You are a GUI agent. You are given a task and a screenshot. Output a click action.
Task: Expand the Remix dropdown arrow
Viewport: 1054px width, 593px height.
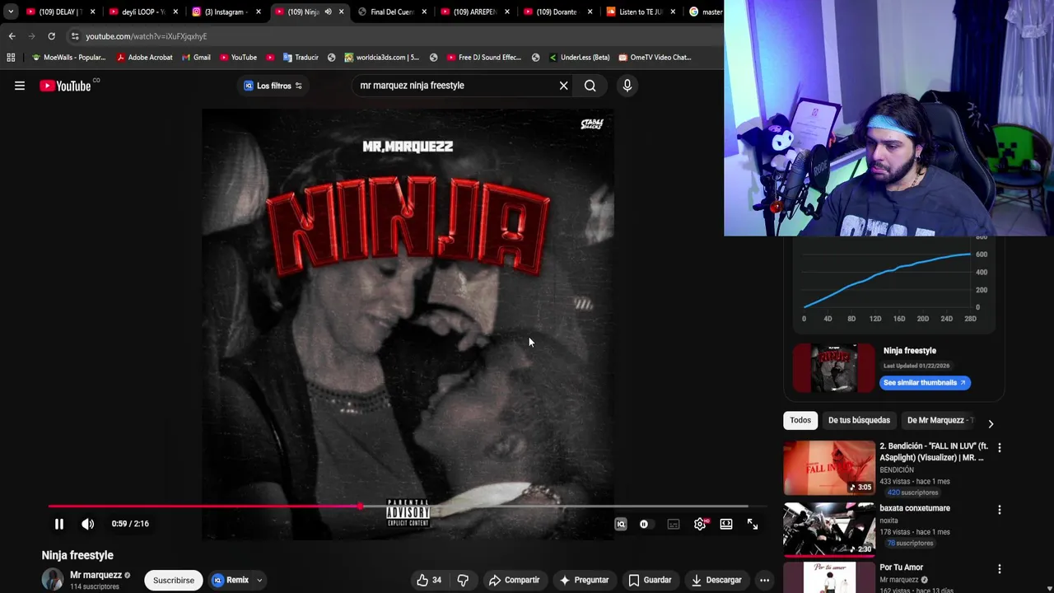[x=259, y=580]
